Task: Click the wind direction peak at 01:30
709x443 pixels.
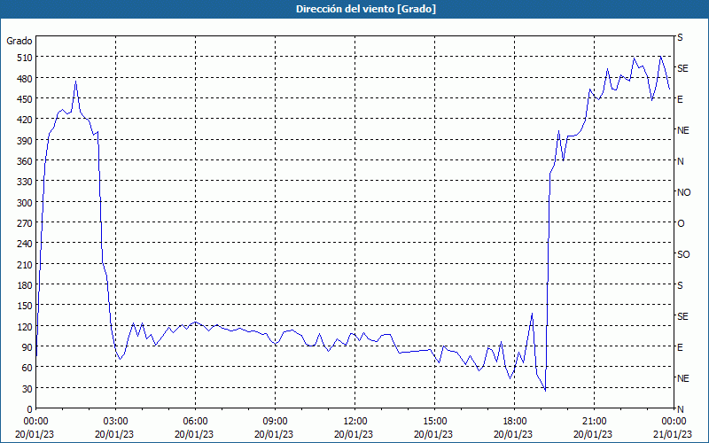Action: tap(76, 82)
